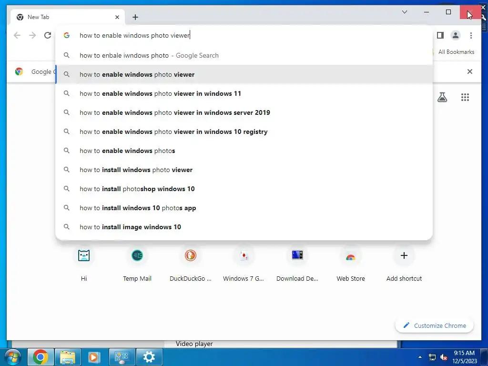The height and width of the screenshot is (366, 488).
Task: Choose suggestion ending 'windows 10 registry'
Action: tap(244, 132)
